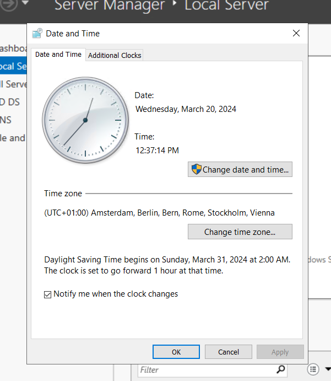Switch to the Additional Clocks tab
Viewport: 331px width, 381px height.
(x=115, y=55)
